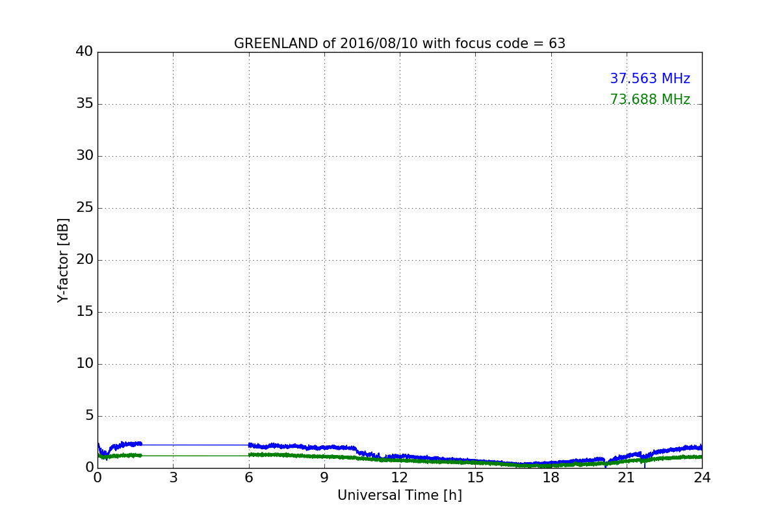The height and width of the screenshot is (520, 780).
Task: Click the y-axis tick label '15'
Action: (84, 312)
